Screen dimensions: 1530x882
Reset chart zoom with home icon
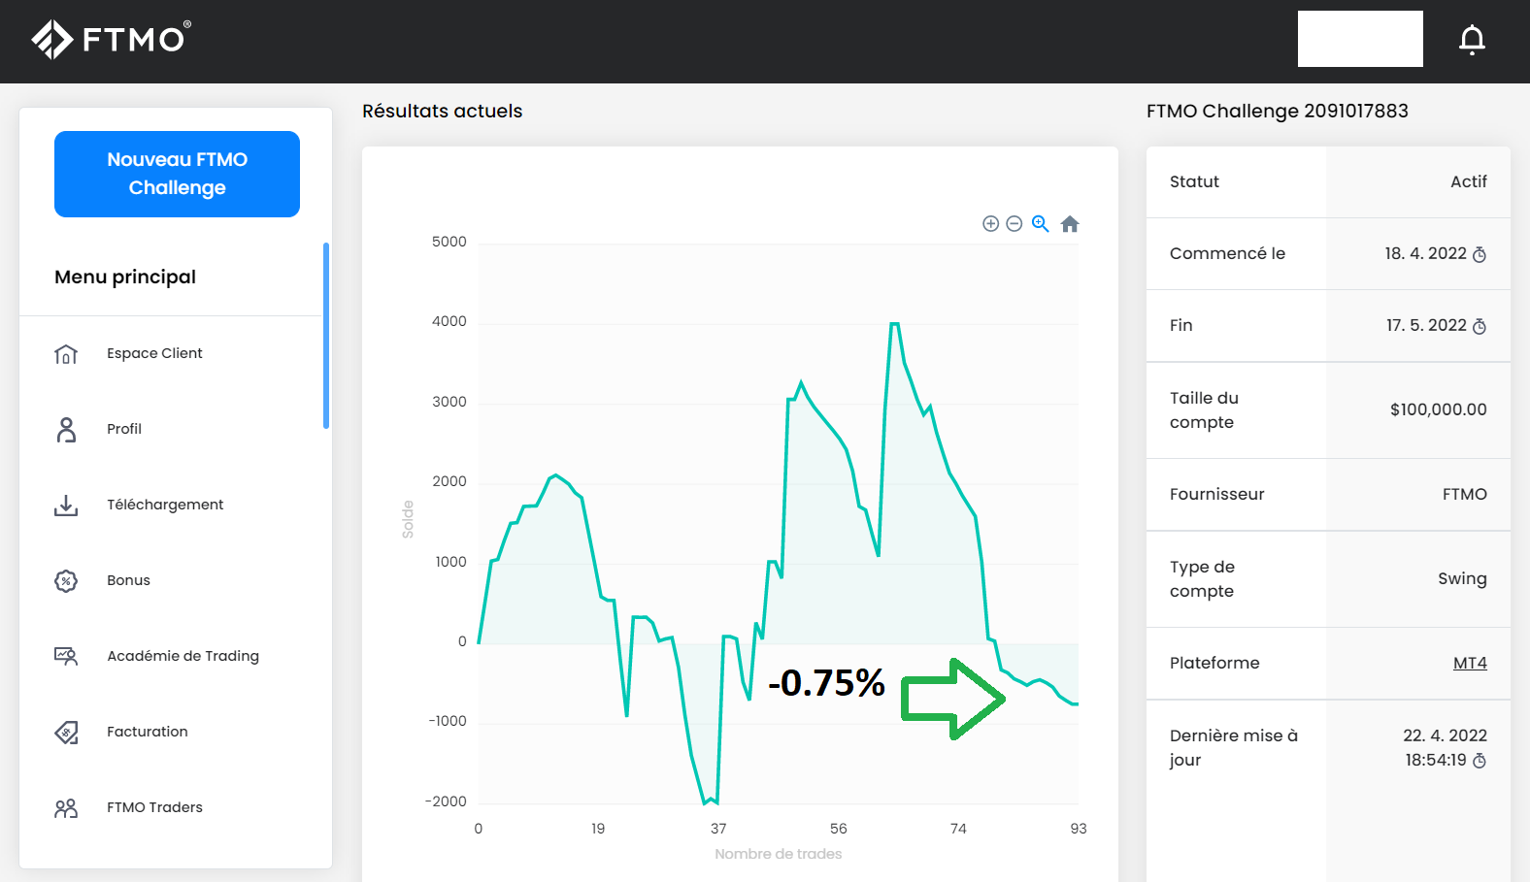click(x=1070, y=224)
